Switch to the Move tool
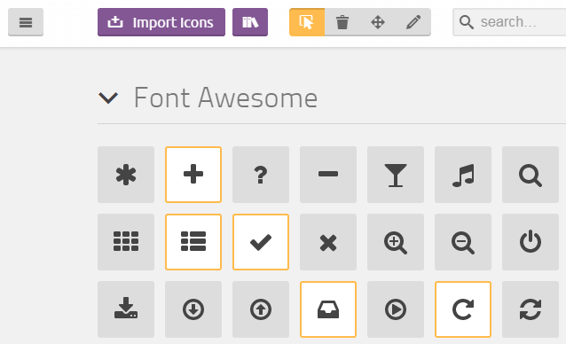566x344 pixels. [x=378, y=22]
